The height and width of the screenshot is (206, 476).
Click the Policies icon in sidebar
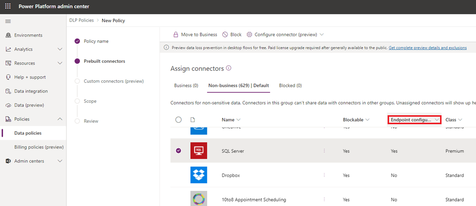click(8, 119)
